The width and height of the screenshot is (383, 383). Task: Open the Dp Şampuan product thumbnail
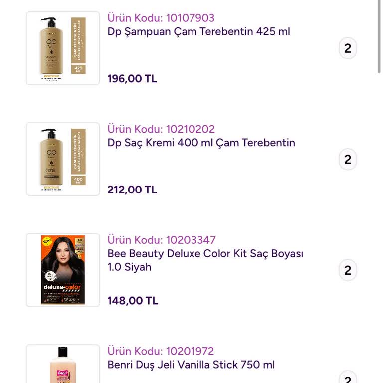point(63,48)
